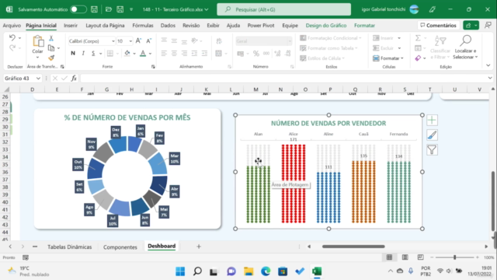Click the insert function fx icon

74,78
